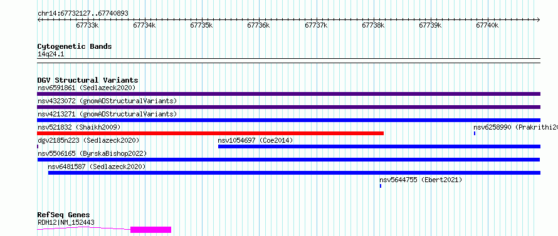
Task: Open variant label nsv1054697 (Coe2014)
Action: 256,140
